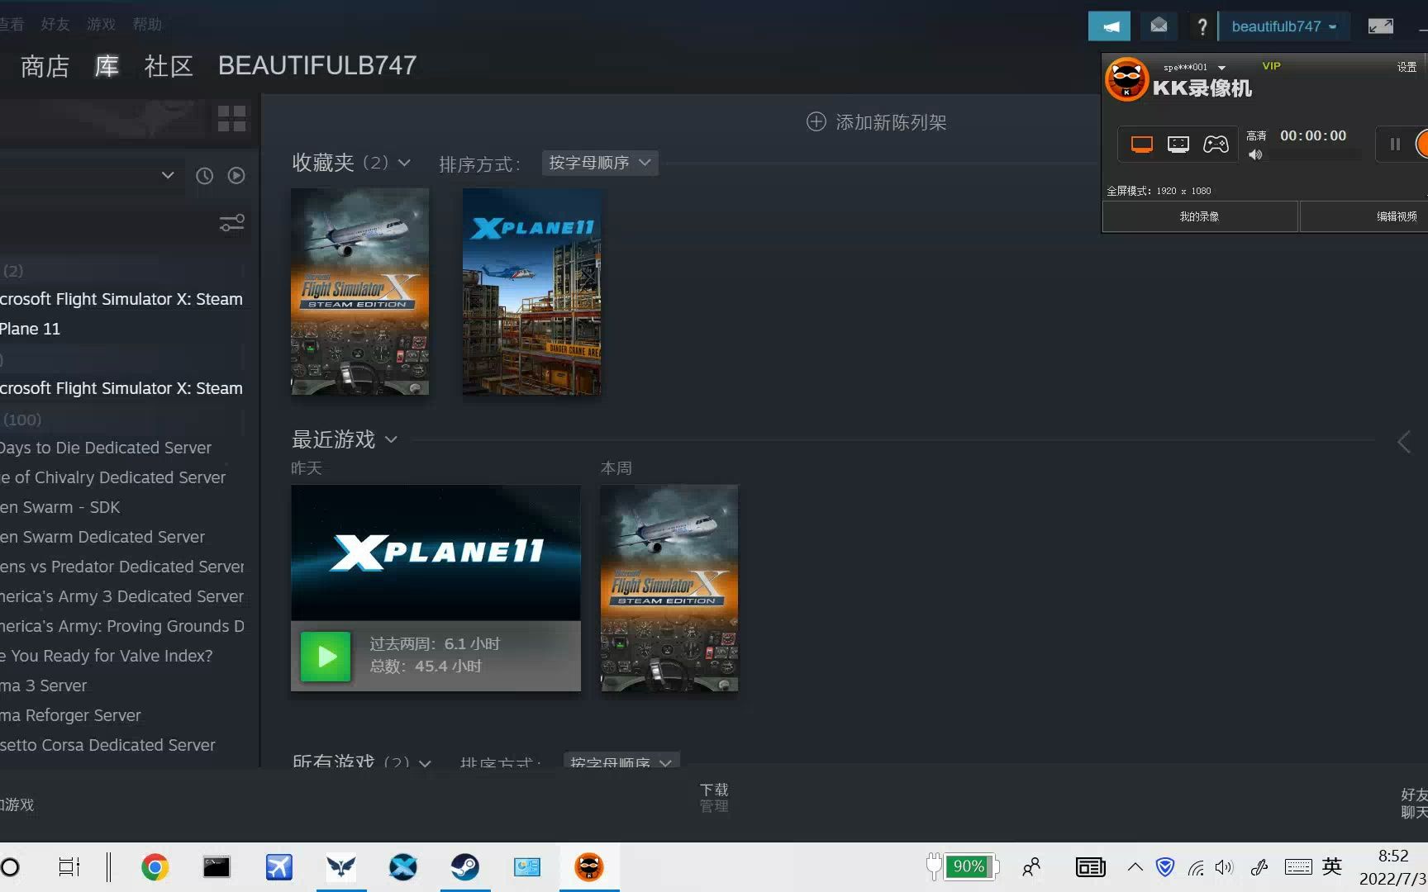This screenshot has width=1428, height=892.
Task: Open the 下载 管理 downloads manager
Action: click(714, 798)
